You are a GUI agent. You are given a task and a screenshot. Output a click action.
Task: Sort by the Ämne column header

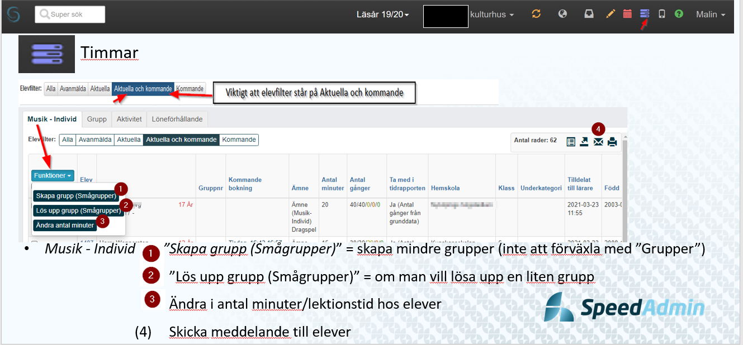coord(300,188)
